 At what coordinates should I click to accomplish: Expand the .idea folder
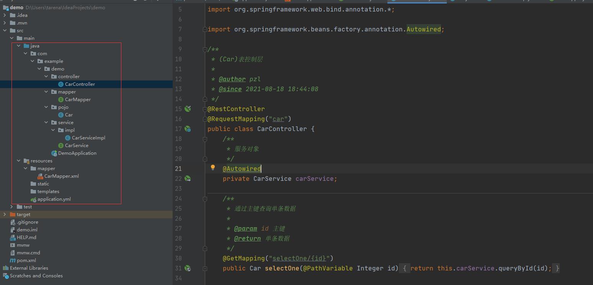[x=5, y=15]
